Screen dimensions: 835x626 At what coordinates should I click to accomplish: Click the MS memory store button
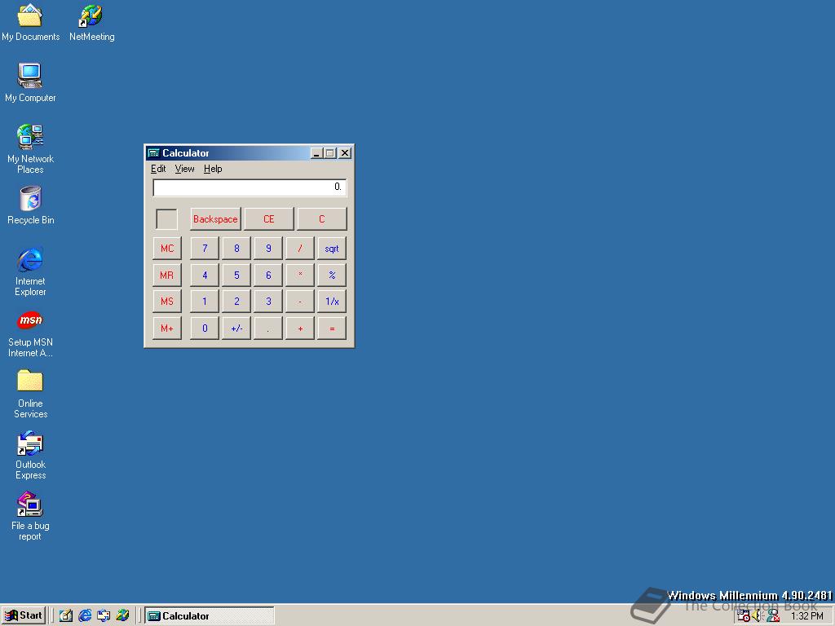click(167, 302)
